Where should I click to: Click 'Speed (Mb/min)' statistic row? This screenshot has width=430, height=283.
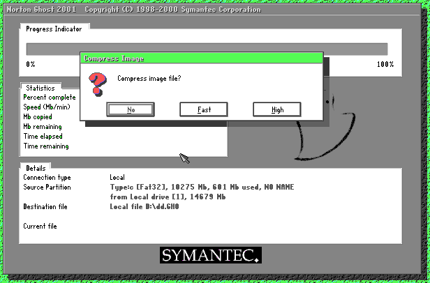[x=47, y=107]
